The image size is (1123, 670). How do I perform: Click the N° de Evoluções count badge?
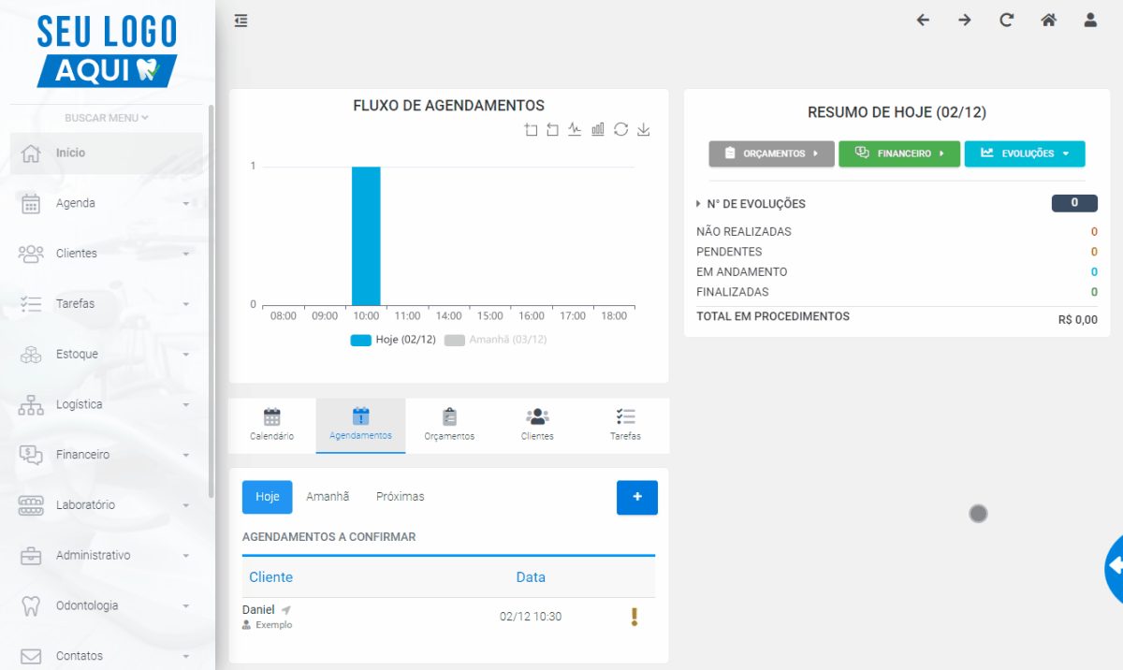coord(1074,203)
